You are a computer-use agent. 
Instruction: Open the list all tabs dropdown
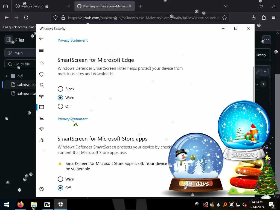tap(226, 6)
